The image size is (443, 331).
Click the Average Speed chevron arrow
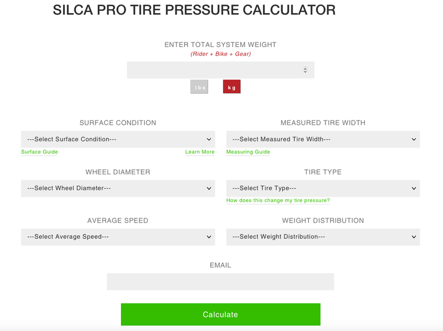point(209,237)
